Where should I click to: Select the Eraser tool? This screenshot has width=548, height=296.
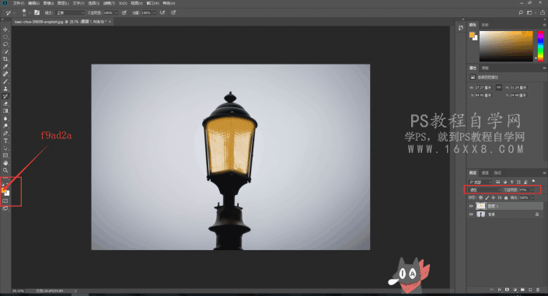click(x=5, y=104)
